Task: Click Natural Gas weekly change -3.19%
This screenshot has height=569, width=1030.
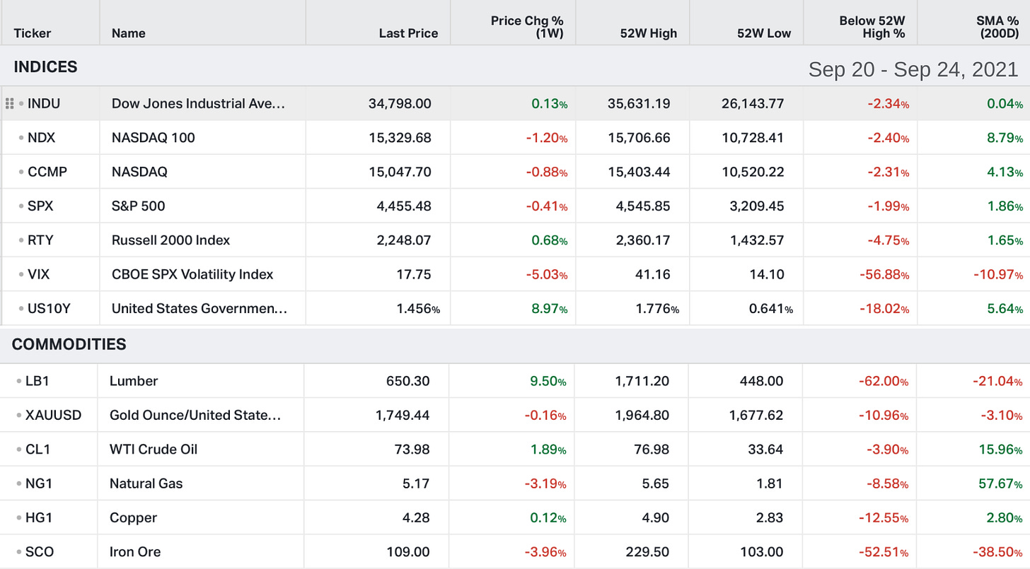Action: (547, 483)
